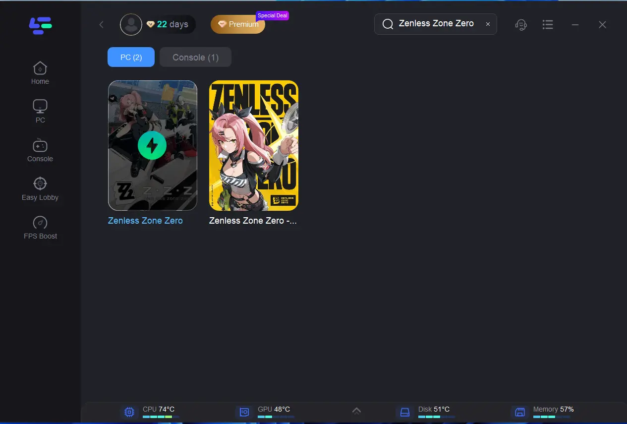This screenshot has height=424, width=627.
Task: Click the Zenless Zone Zero title link
Action: tap(145, 221)
